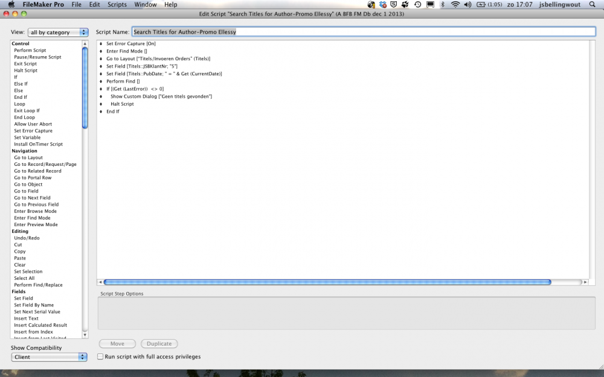This screenshot has width=604, height=377.
Task: Click the Dropbox menu bar icon
Action: pyautogui.click(x=382, y=5)
